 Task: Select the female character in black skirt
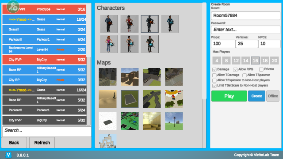[130, 44]
